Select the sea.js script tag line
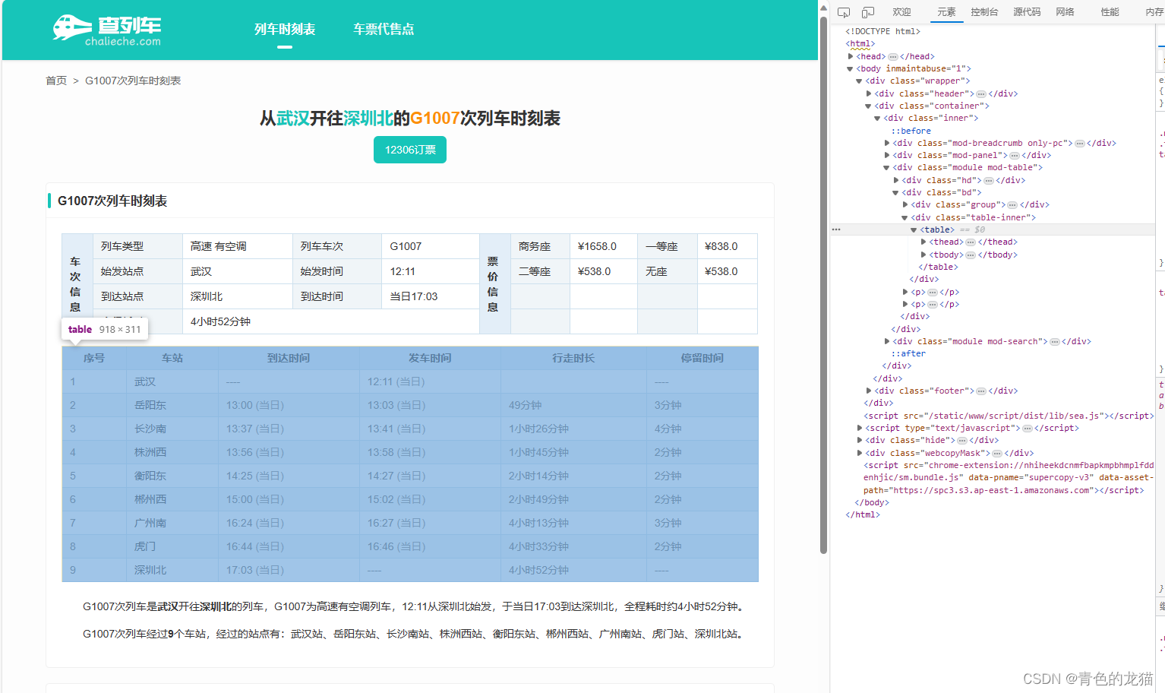 pos(1009,416)
